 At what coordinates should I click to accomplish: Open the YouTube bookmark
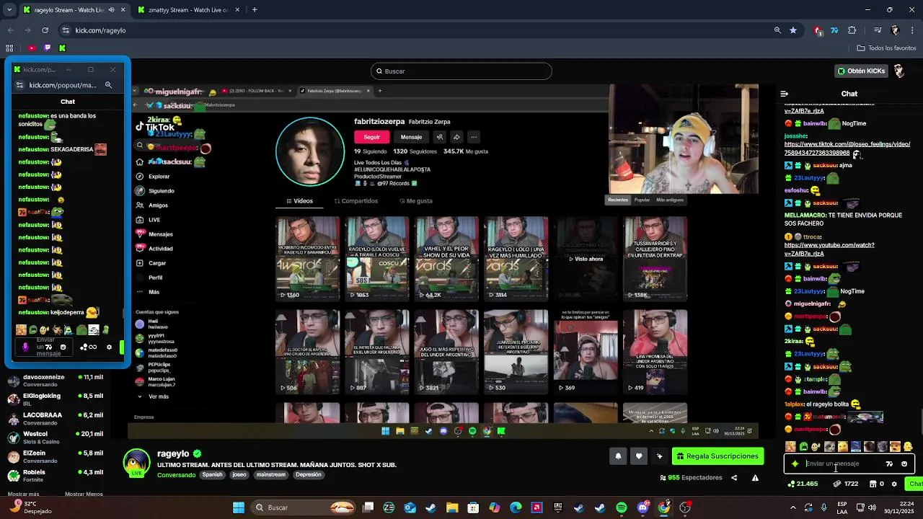click(32, 48)
